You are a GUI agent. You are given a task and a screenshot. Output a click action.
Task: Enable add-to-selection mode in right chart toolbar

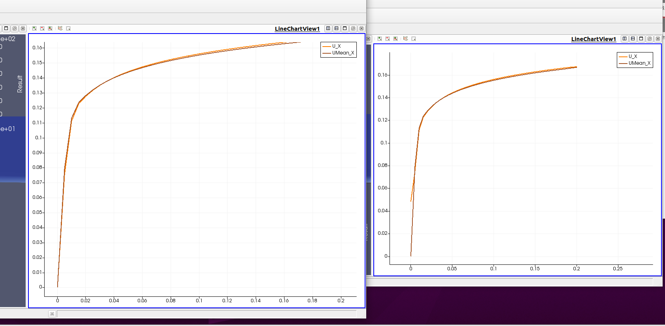380,39
